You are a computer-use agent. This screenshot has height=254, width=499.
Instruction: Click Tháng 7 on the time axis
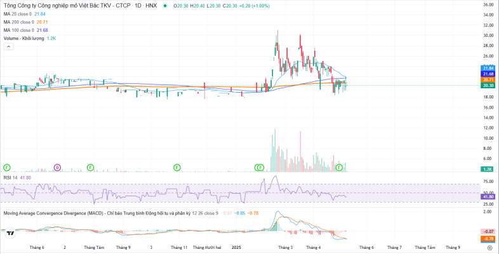tap(394, 247)
